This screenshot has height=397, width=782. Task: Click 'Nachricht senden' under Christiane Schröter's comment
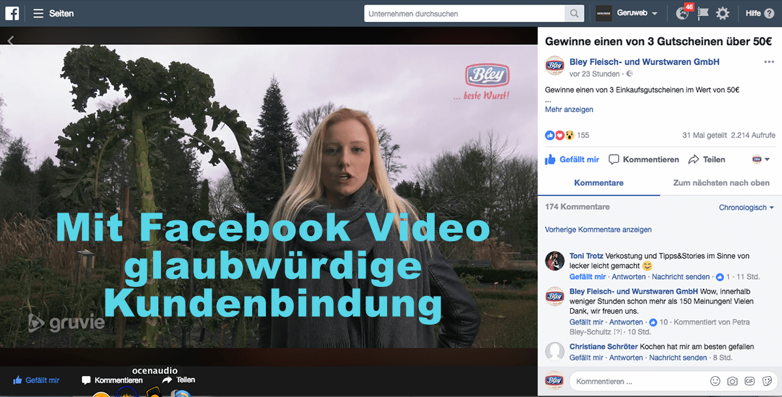(x=678, y=358)
